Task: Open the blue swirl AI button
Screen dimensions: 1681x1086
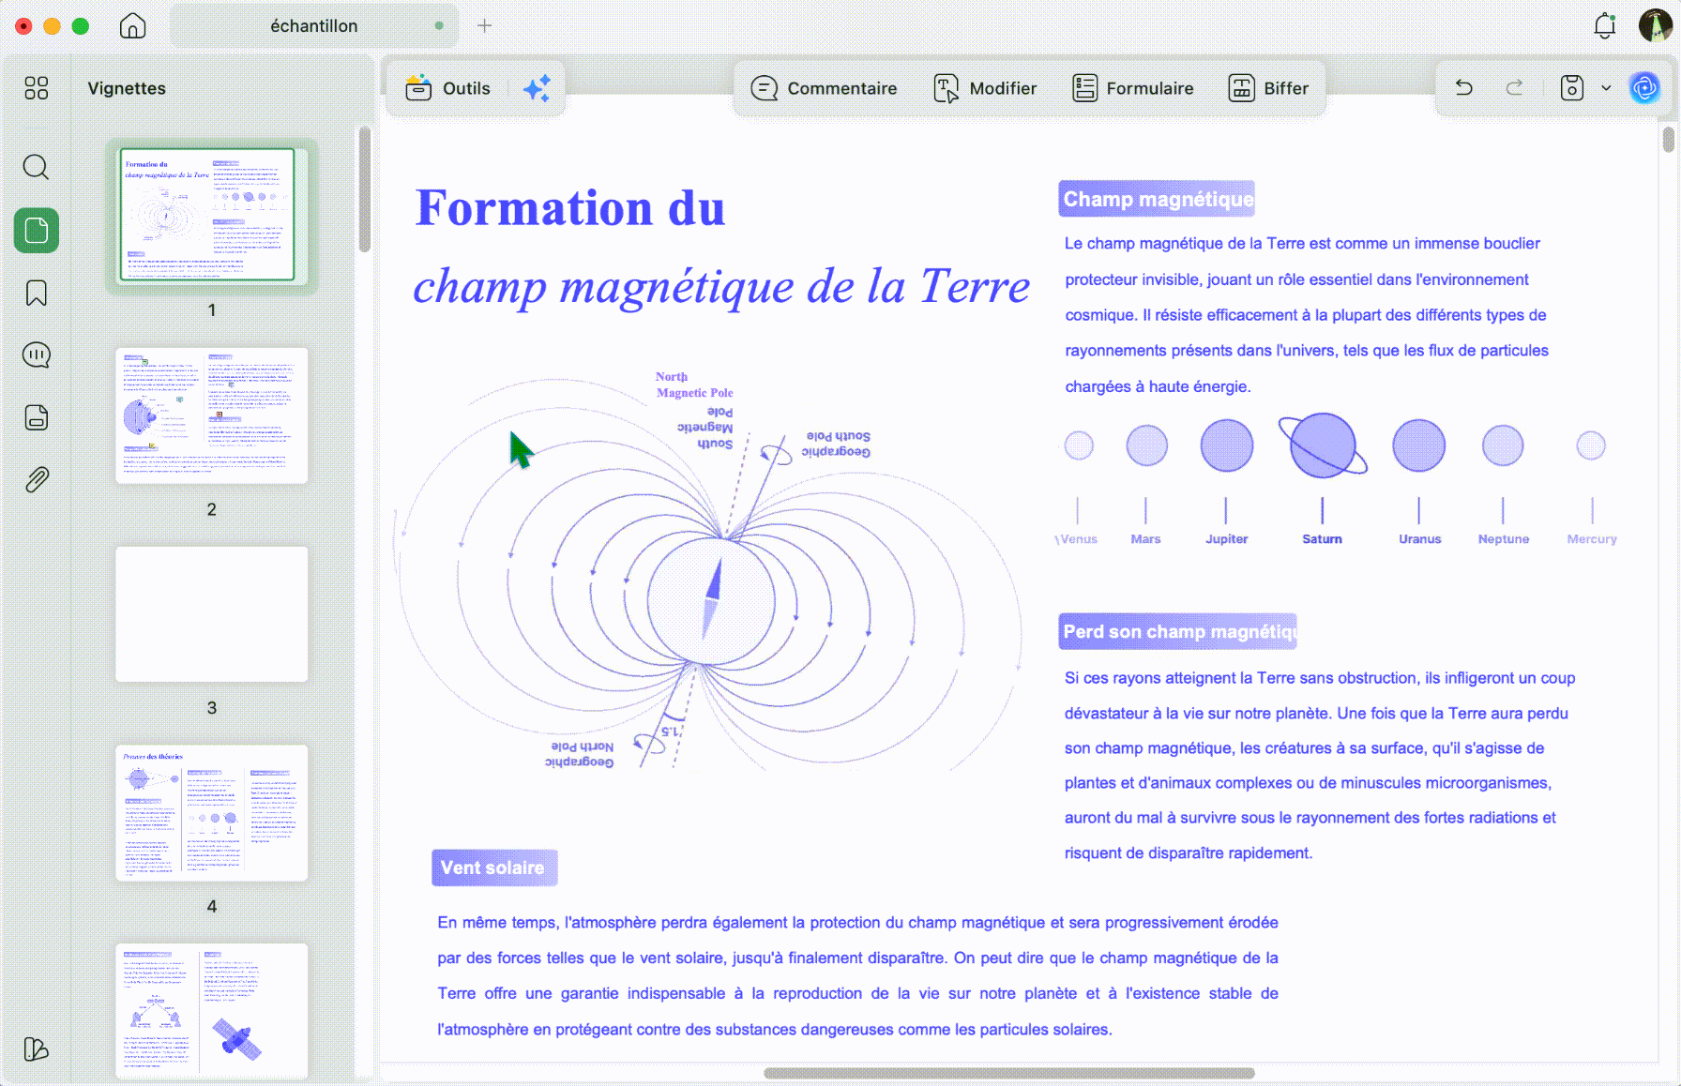Action: 1645,88
